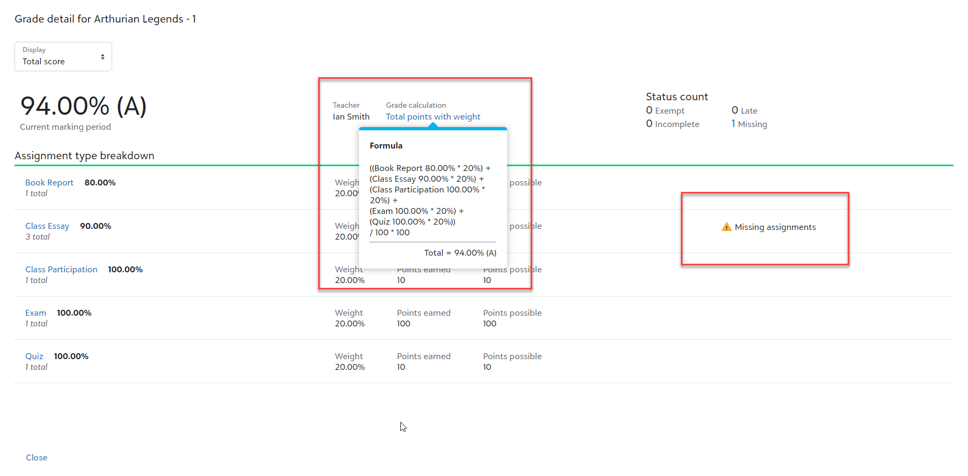
Task: Click the Status count heading
Action: click(677, 96)
